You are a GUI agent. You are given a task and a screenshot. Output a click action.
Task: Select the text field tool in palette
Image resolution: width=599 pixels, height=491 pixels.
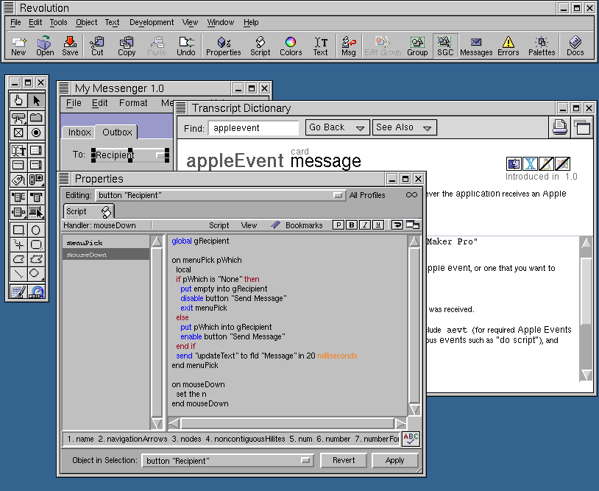(x=18, y=150)
